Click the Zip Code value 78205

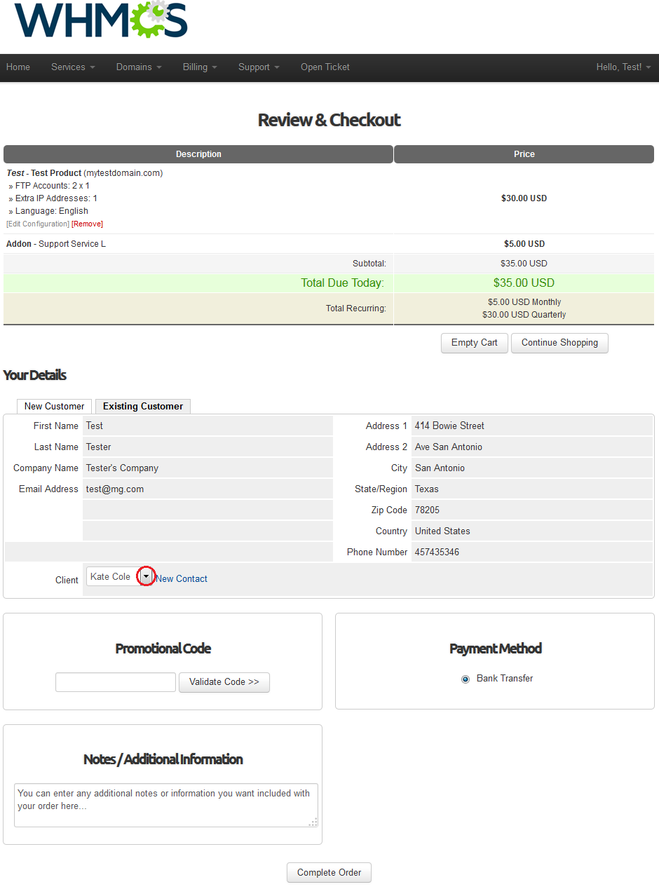point(428,510)
